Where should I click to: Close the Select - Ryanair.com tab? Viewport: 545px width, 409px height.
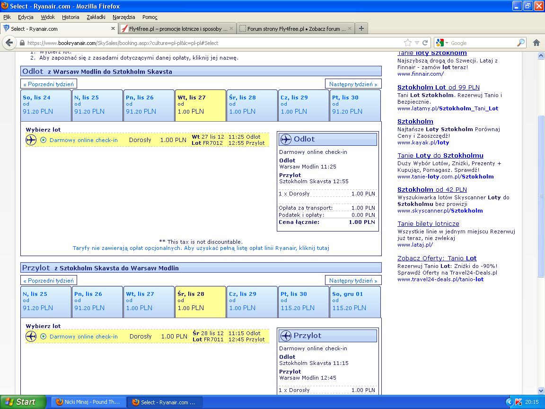(113, 28)
